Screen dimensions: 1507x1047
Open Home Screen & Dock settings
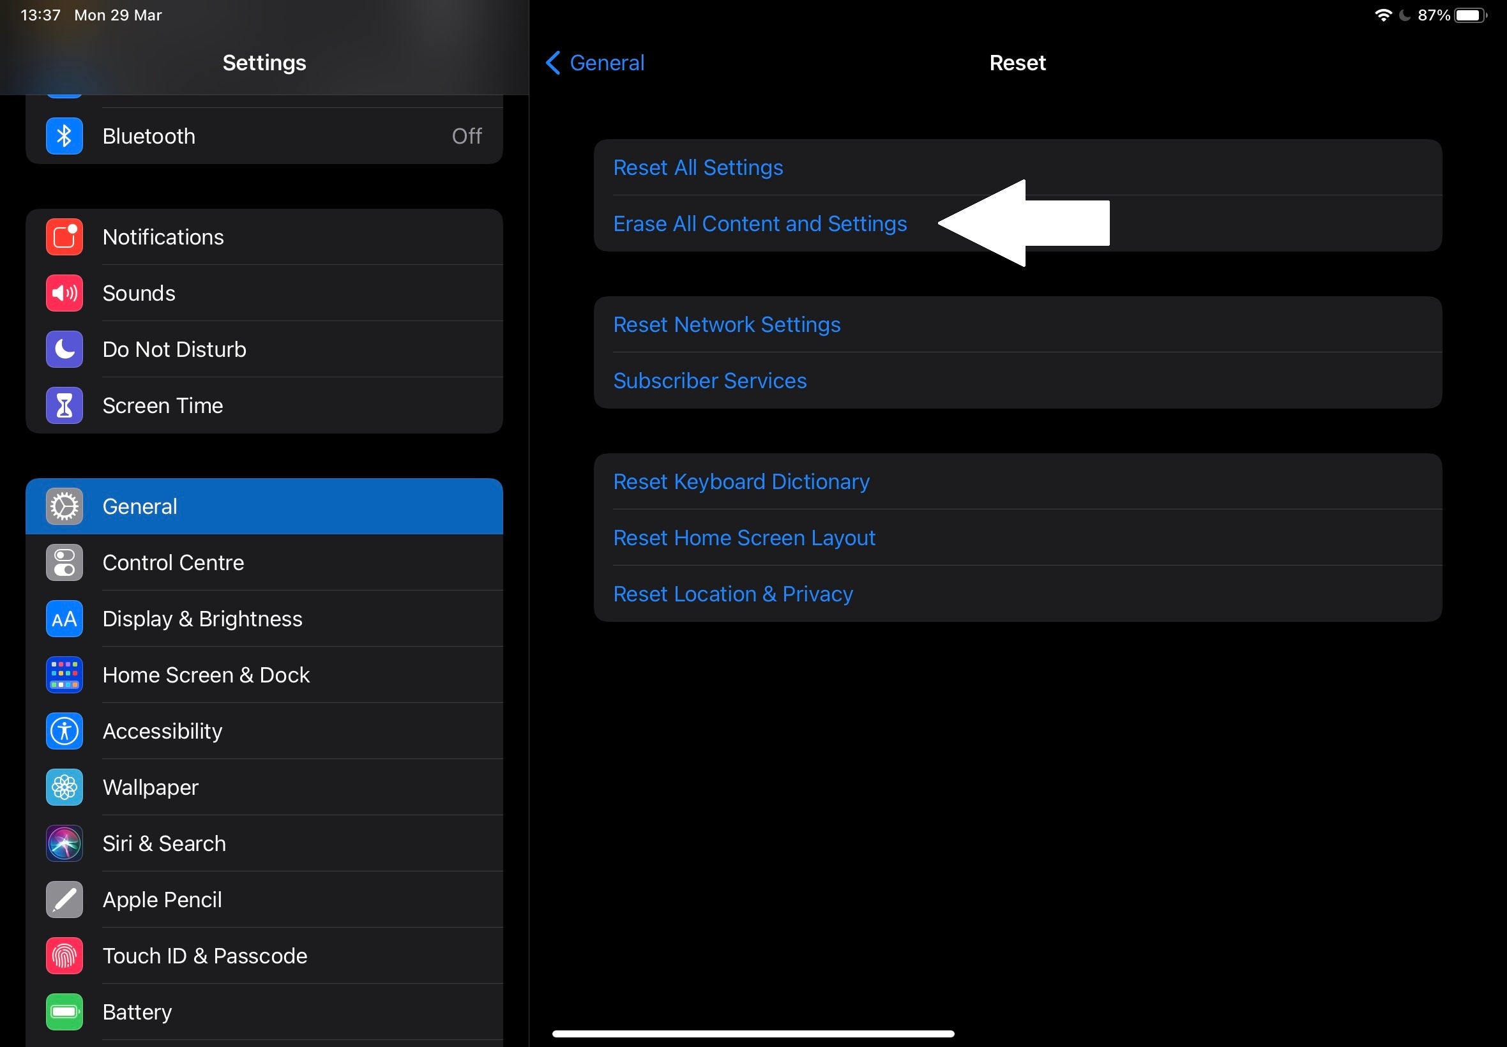(x=264, y=675)
